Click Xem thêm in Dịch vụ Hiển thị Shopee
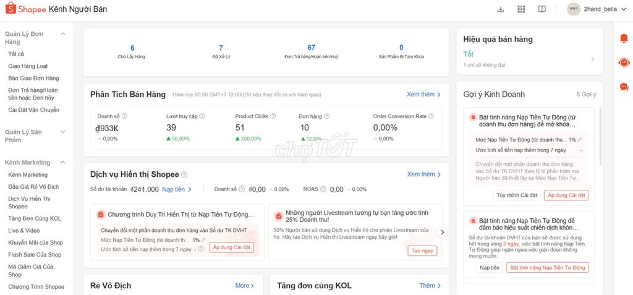Image resolution: width=633 pixels, height=295 pixels. pyautogui.click(x=424, y=174)
